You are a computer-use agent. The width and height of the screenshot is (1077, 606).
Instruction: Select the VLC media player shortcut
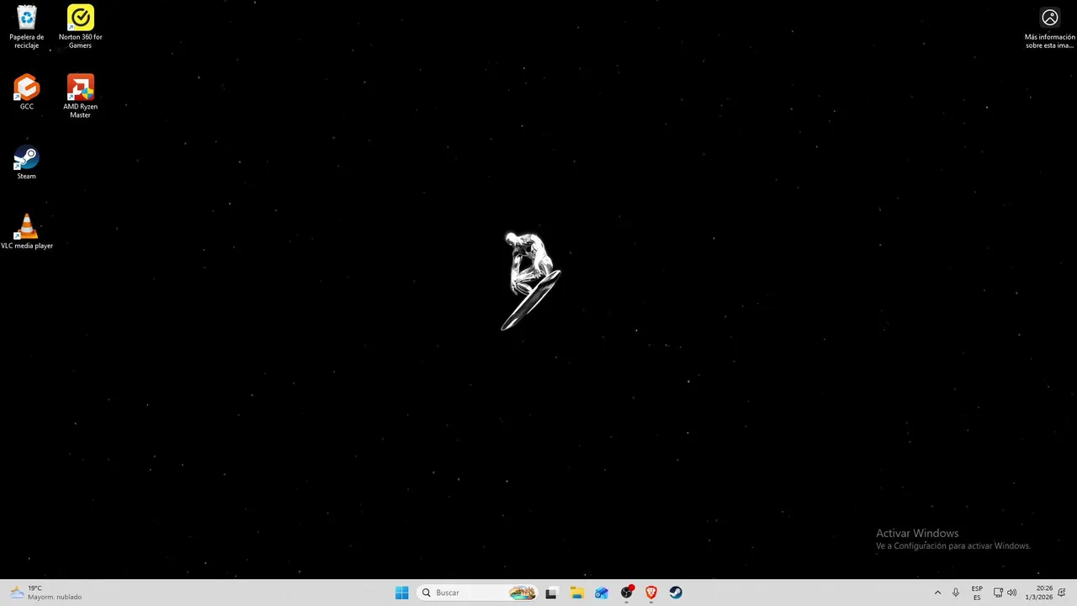27,231
